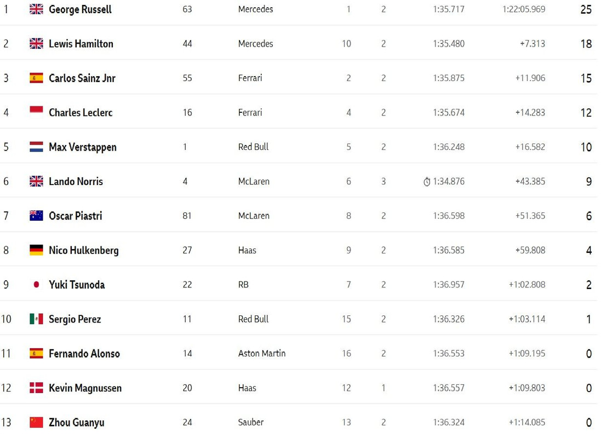Open Lewis Hamilton driver name
This screenshot has height=438, width=601.
pos(81,44)
